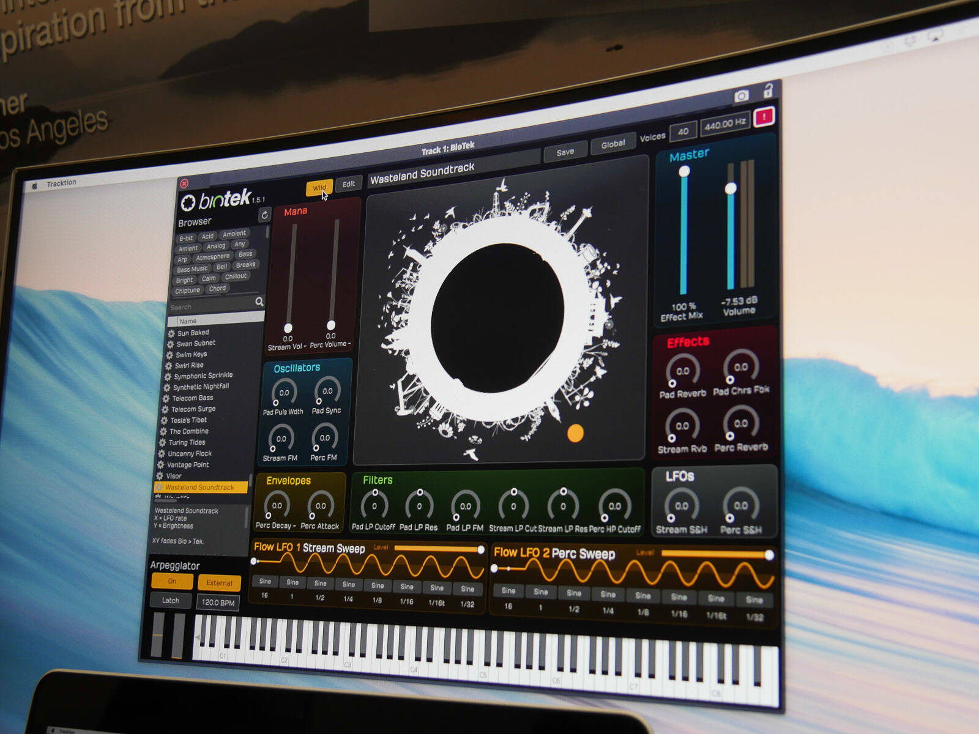Click the Save button
The image size is (979, 734).
(565, 152)
